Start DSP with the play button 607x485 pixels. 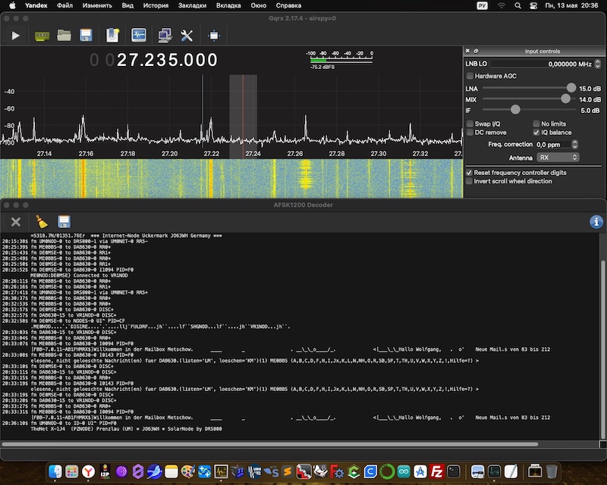[x=15, y=35]
